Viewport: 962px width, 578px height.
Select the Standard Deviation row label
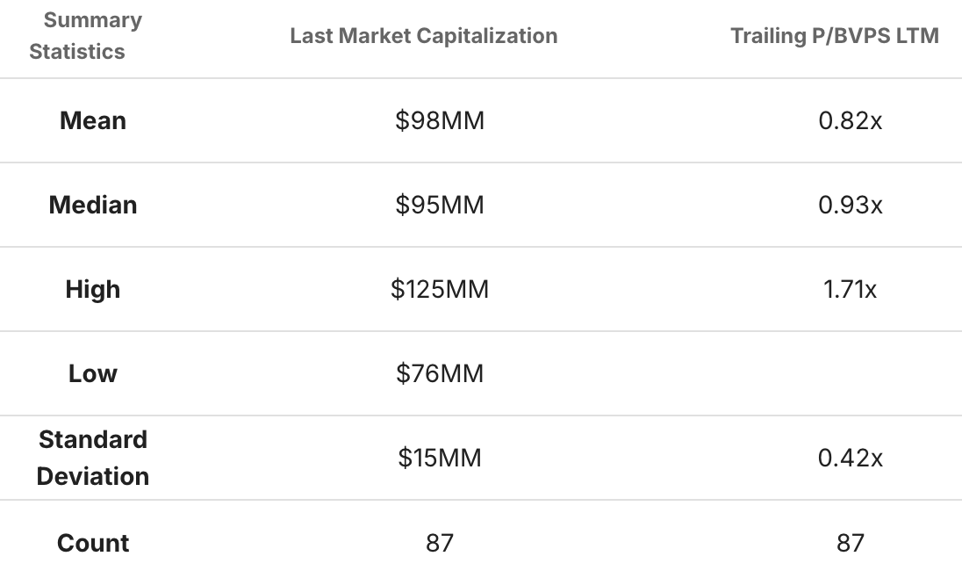(x=93, y=458)
